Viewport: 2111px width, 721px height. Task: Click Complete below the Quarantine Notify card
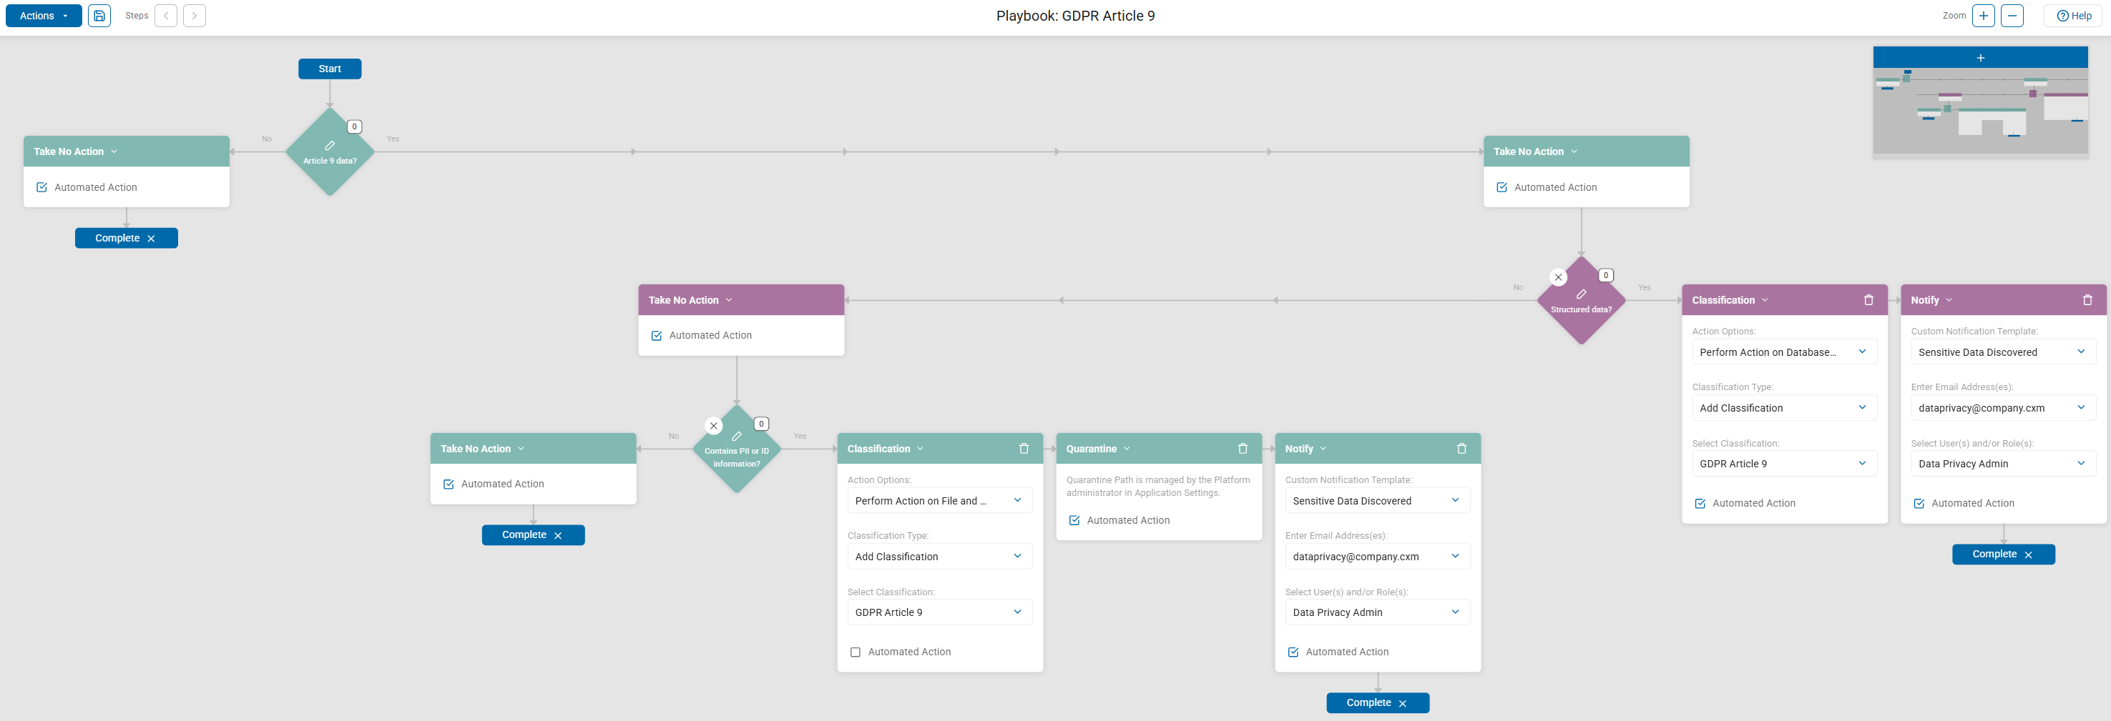(1377, 703)
